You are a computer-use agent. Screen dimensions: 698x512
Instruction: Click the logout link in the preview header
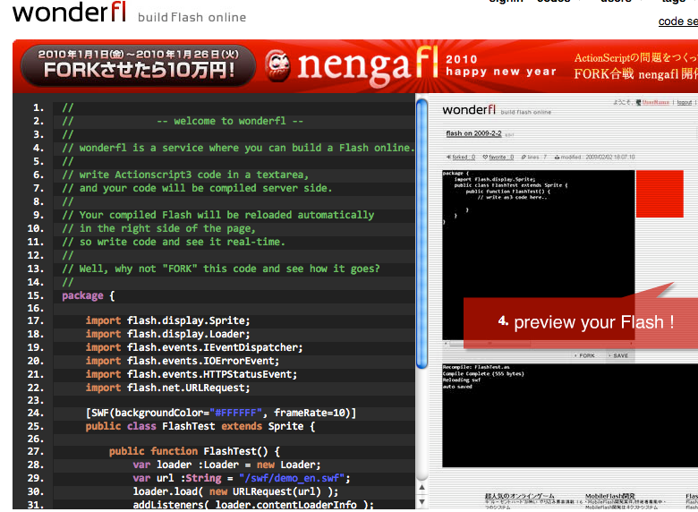(x=685, y=102)
